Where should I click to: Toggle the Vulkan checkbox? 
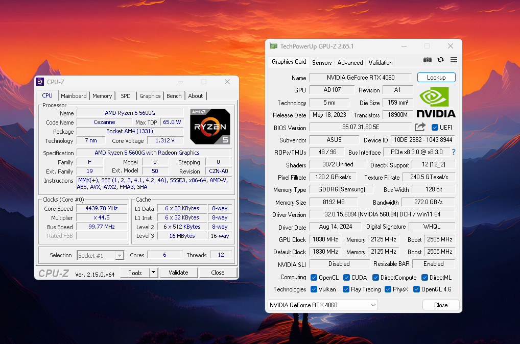(x=314, y=289)
